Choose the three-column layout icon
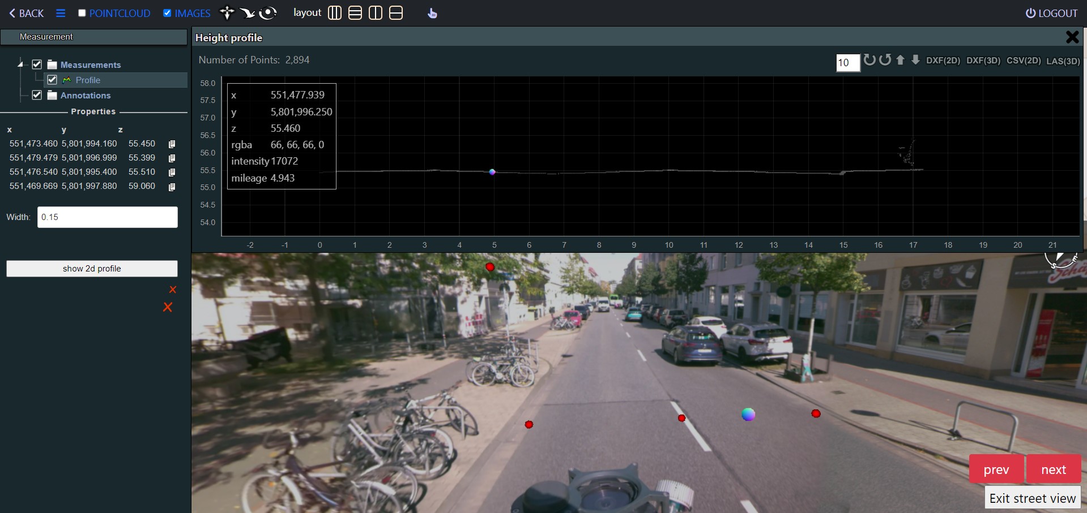1087x513 pixels. (x=335, y=12)
